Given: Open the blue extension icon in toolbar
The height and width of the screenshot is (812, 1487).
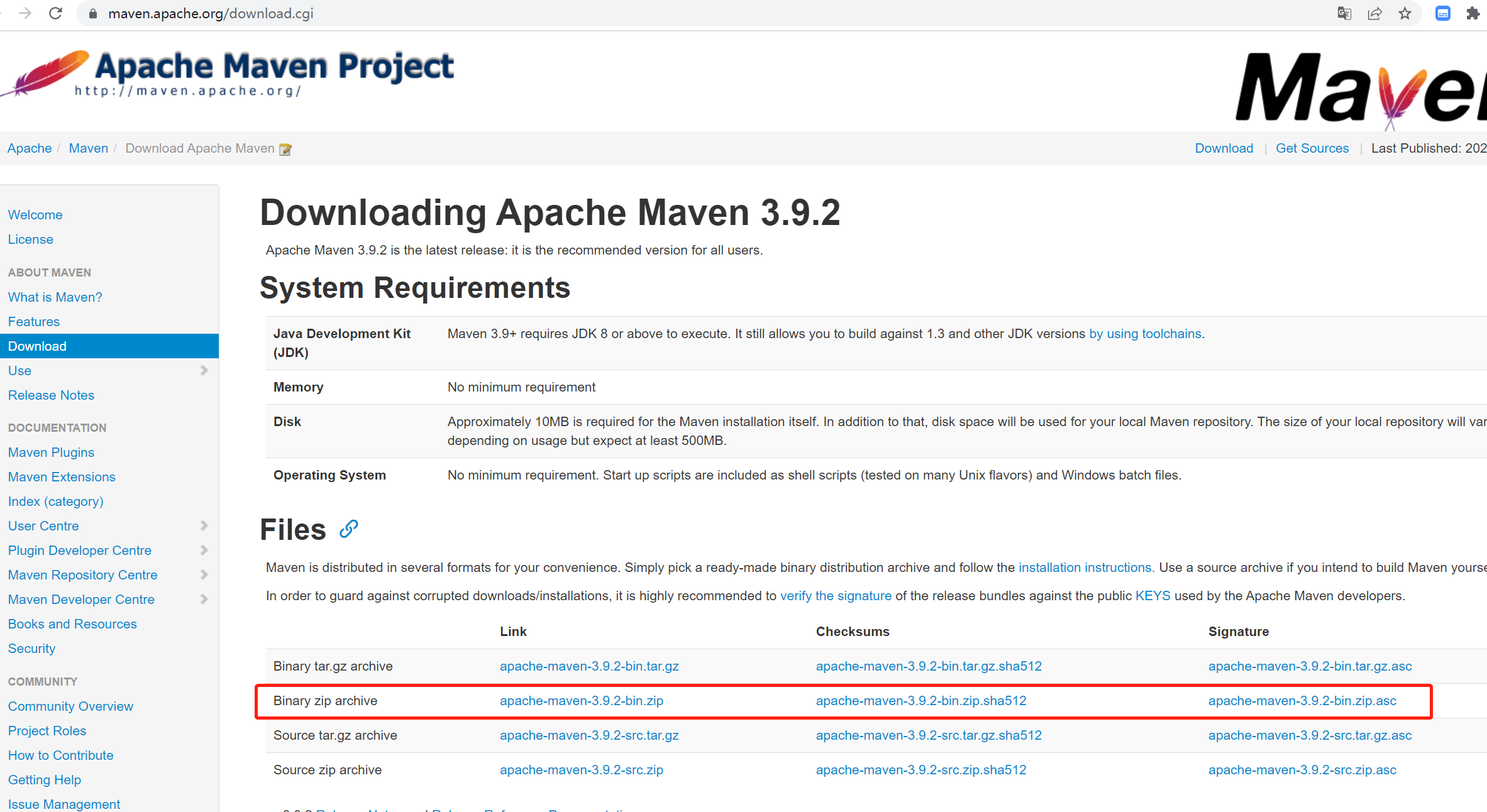Looking at the screenshot, I should coord(1443,13).
